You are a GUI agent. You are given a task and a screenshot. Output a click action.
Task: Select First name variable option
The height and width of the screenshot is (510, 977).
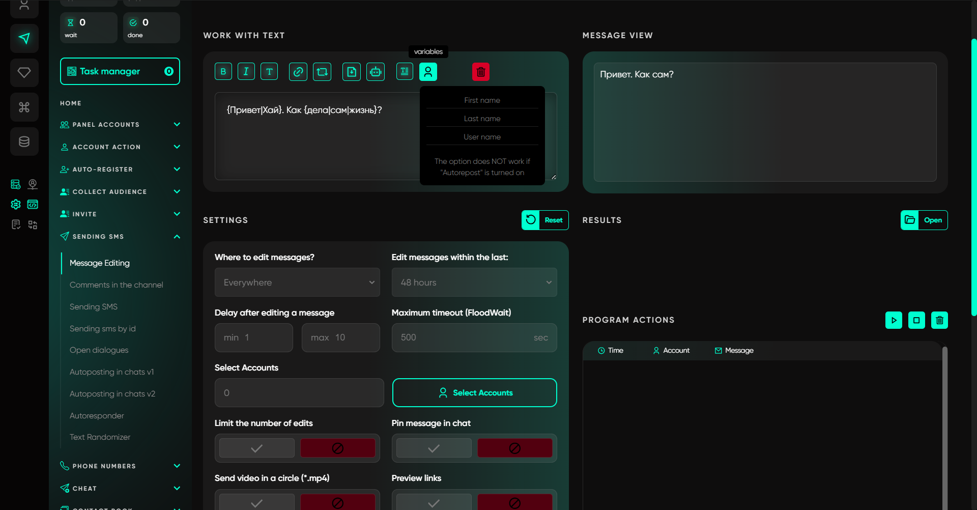482,100
